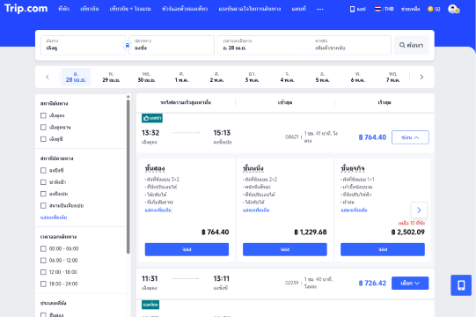
Task: Open the mobile app link in header
Action: coord(357,9)
